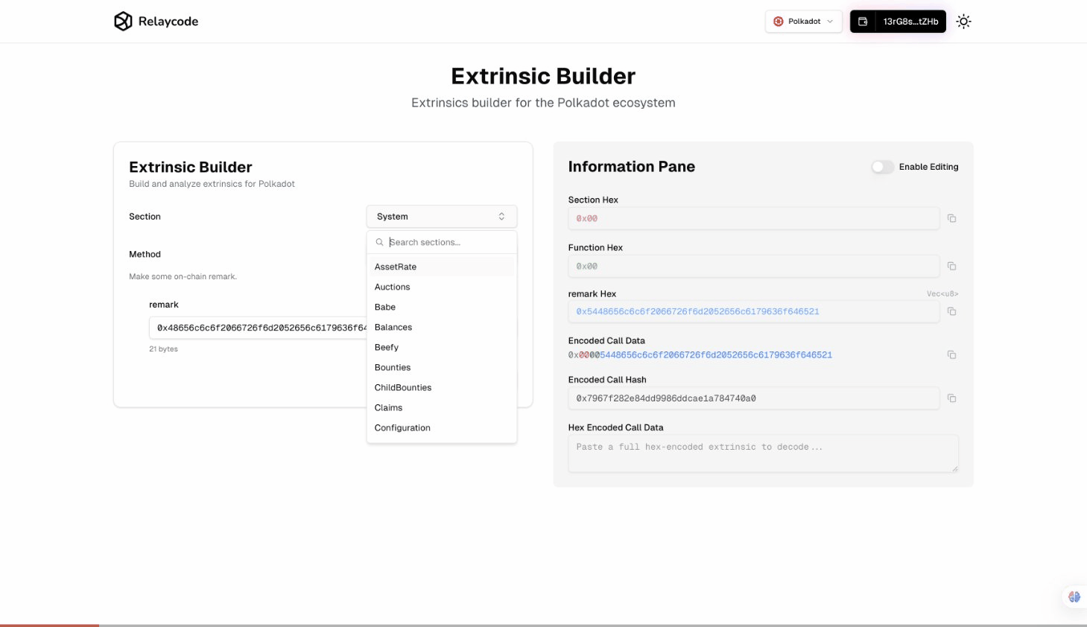Copy the remark Hex value
This screenshot has width=1087, height=627.
point(951,311)
